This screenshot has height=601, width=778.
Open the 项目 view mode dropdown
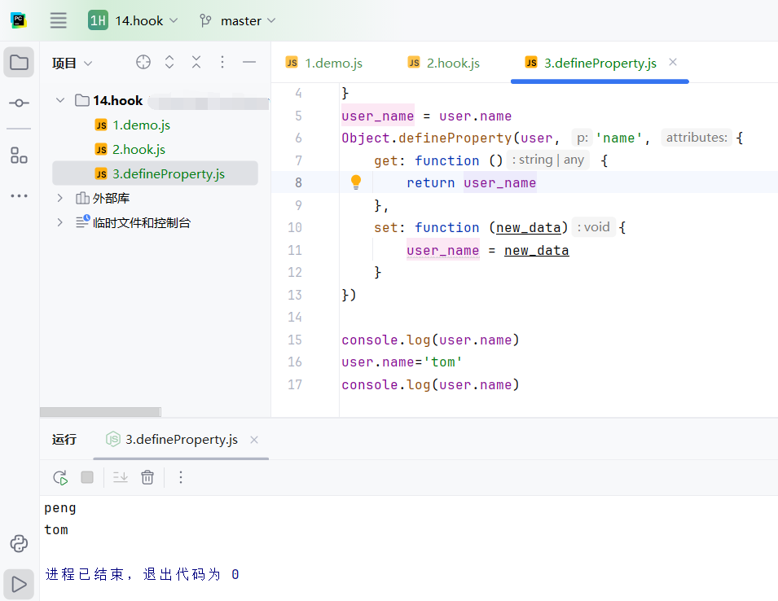tap(72, 63)
